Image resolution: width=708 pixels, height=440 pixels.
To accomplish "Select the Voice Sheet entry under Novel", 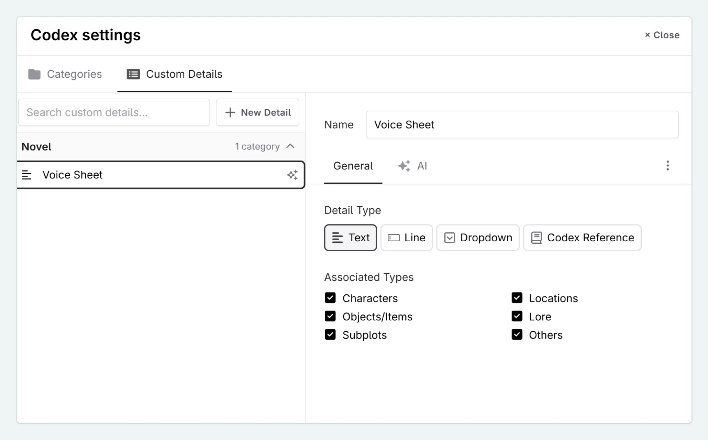I will [x=137, y=175].
